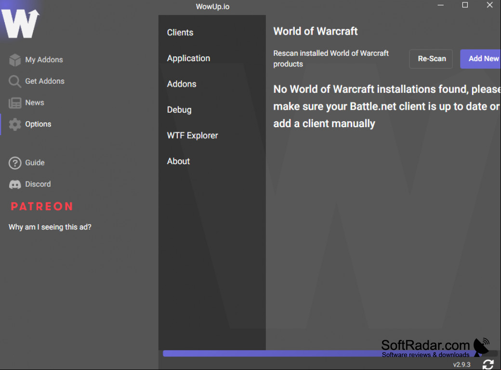Switch to the Application options tab
The height and width of the screenshot is (370, 501).
coord(188,58)
